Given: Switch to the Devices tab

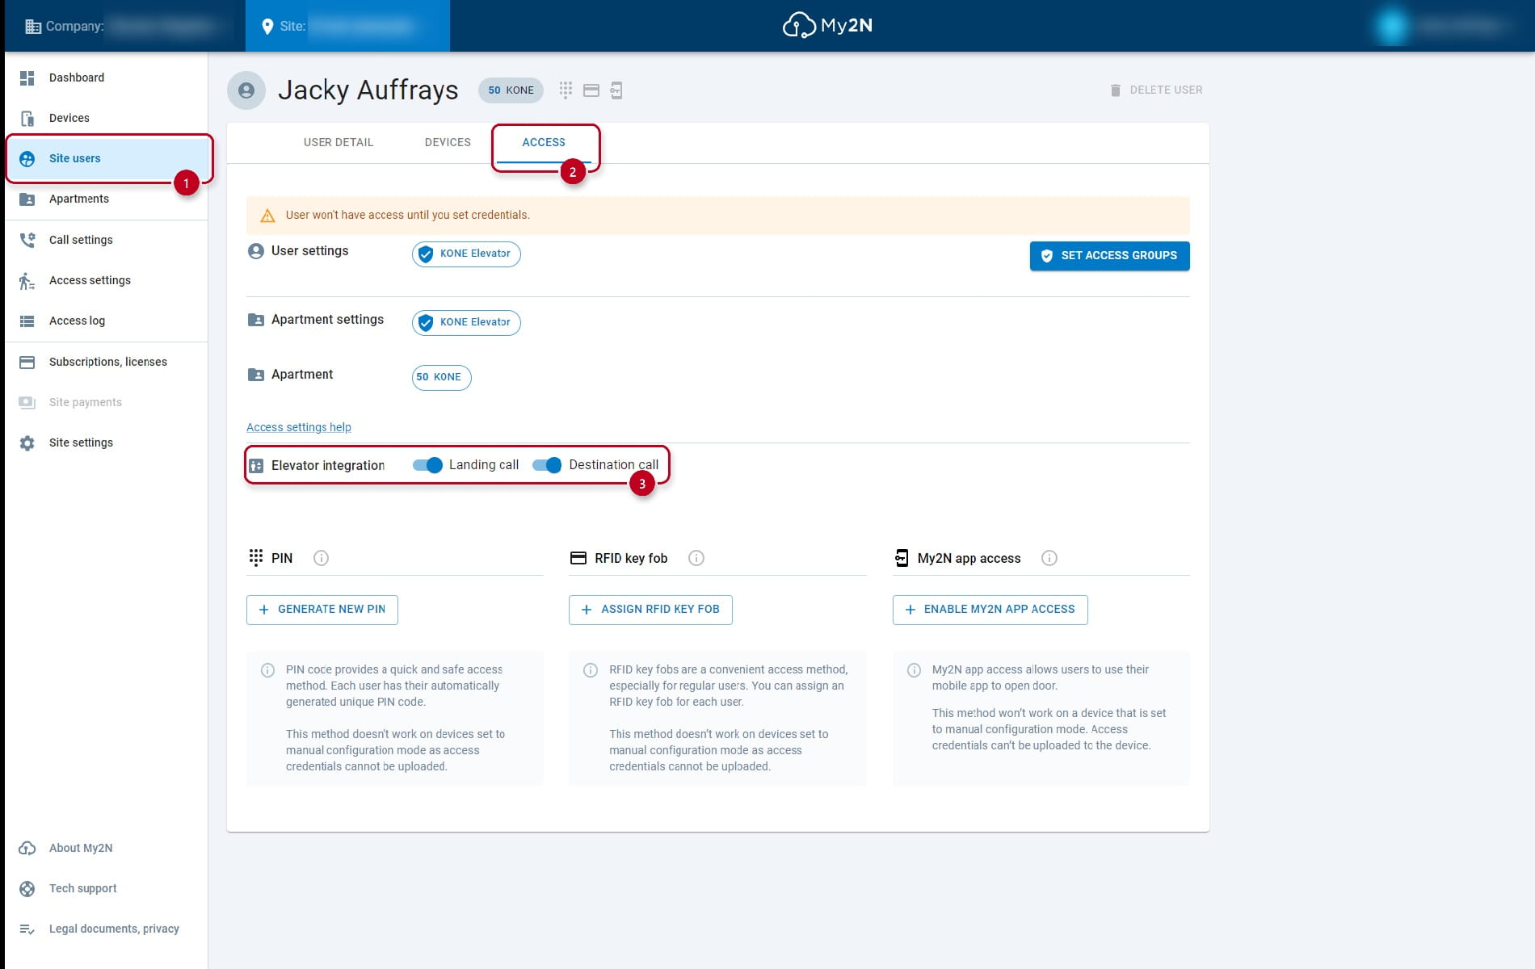Looking at the screenshot, I should [448, 142].
